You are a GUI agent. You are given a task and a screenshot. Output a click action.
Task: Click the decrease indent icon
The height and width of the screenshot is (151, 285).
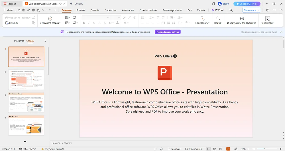(158, 18)
